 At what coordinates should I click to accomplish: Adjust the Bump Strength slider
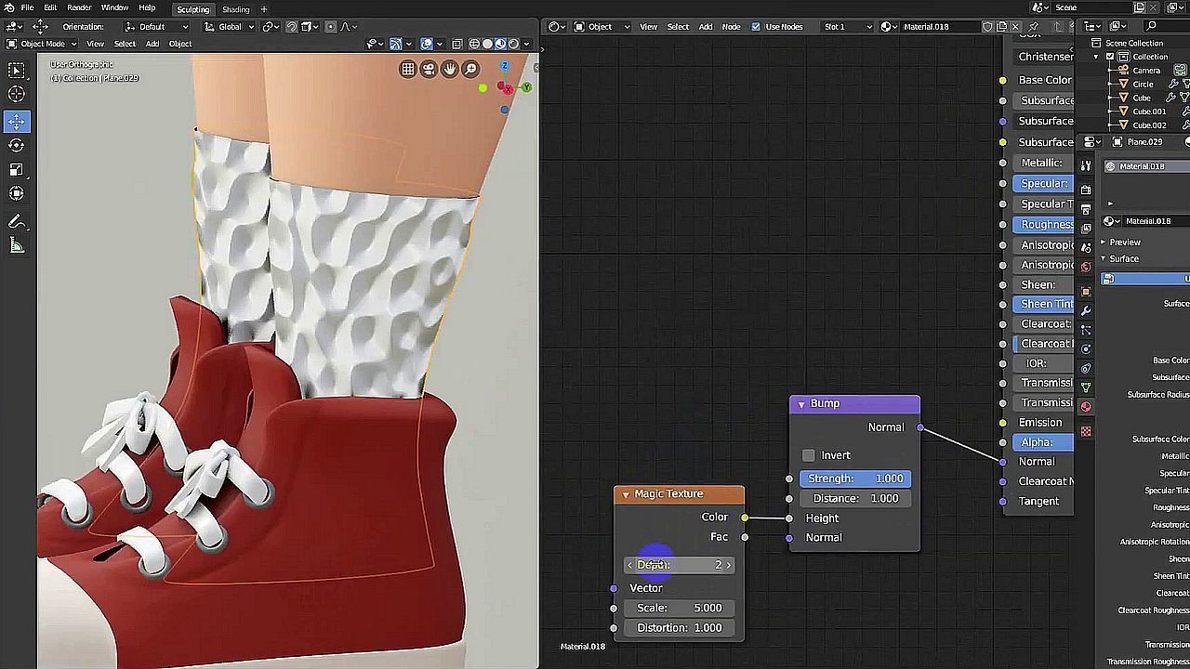point(855,479)
